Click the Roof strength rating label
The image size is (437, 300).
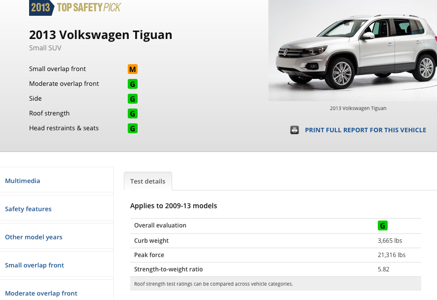click(x=49, y=113)
